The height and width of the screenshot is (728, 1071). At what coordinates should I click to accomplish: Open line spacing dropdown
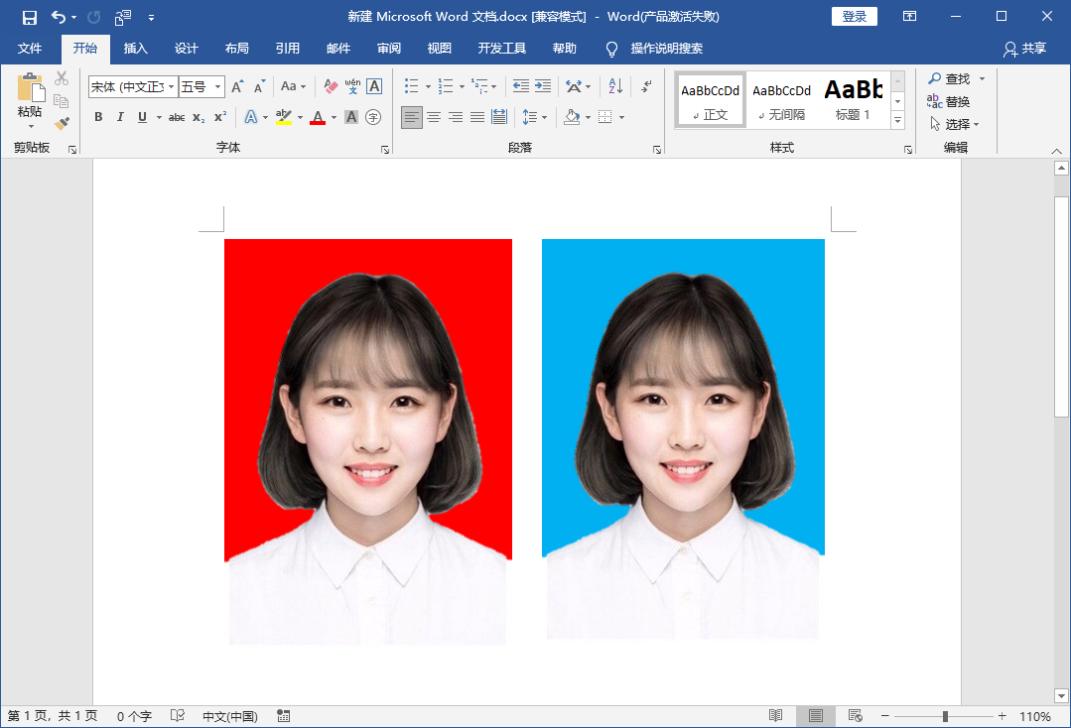[535, 117]
